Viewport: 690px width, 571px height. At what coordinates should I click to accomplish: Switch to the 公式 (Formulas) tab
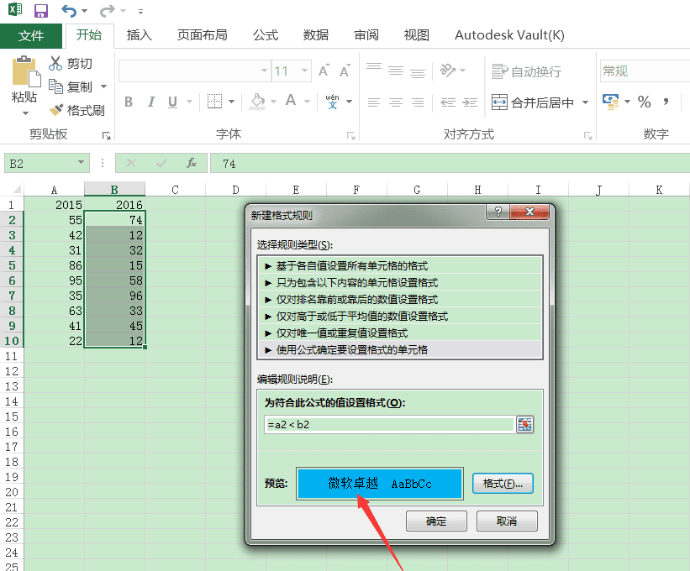(266, 34)
